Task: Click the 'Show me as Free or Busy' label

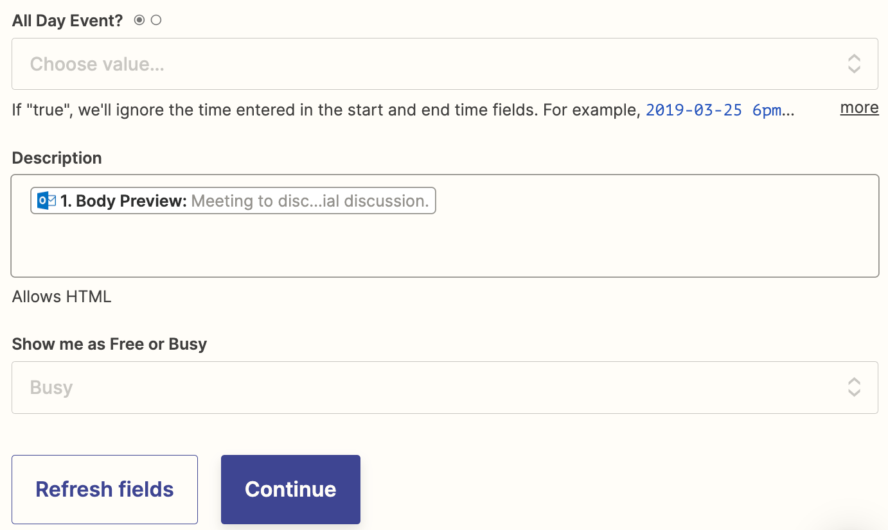Action: [x=109, y=344]
